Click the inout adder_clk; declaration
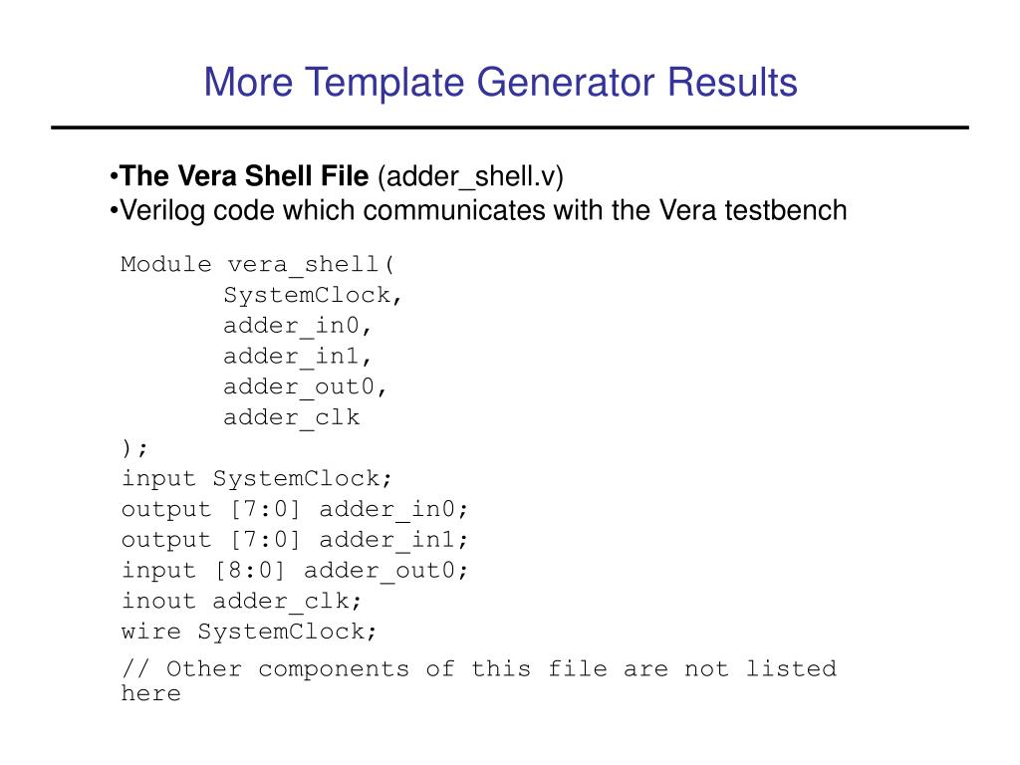The image size is (1020, 765). (x=241, y=601)
